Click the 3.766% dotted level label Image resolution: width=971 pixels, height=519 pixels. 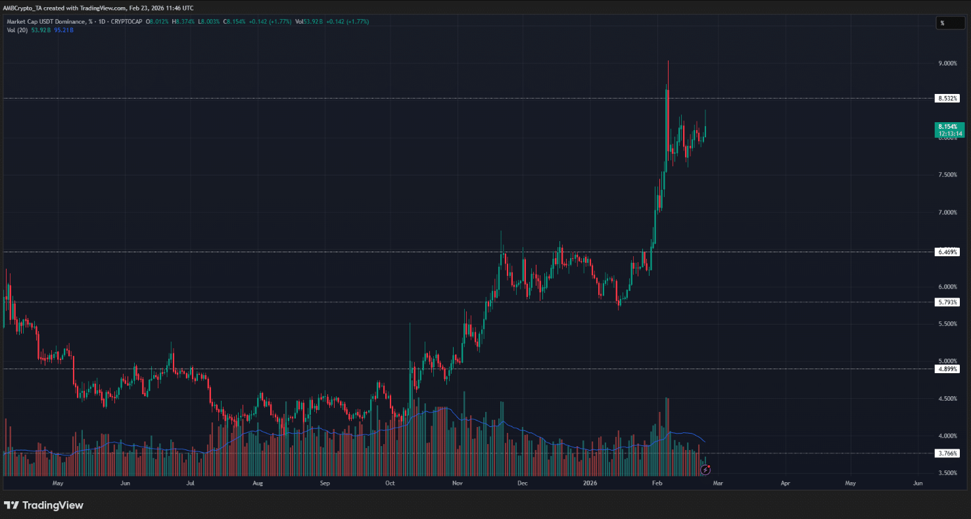[x=947, y=453]
